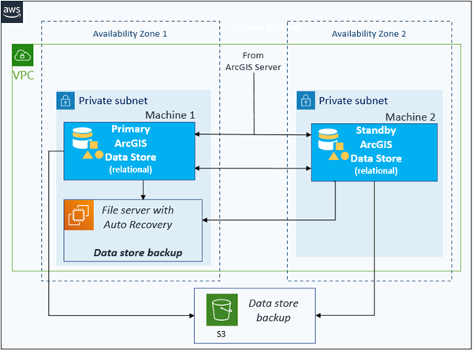Click the orange File server instance icon
The width and height of the screenshot is (473, 350).
(80, 215)
